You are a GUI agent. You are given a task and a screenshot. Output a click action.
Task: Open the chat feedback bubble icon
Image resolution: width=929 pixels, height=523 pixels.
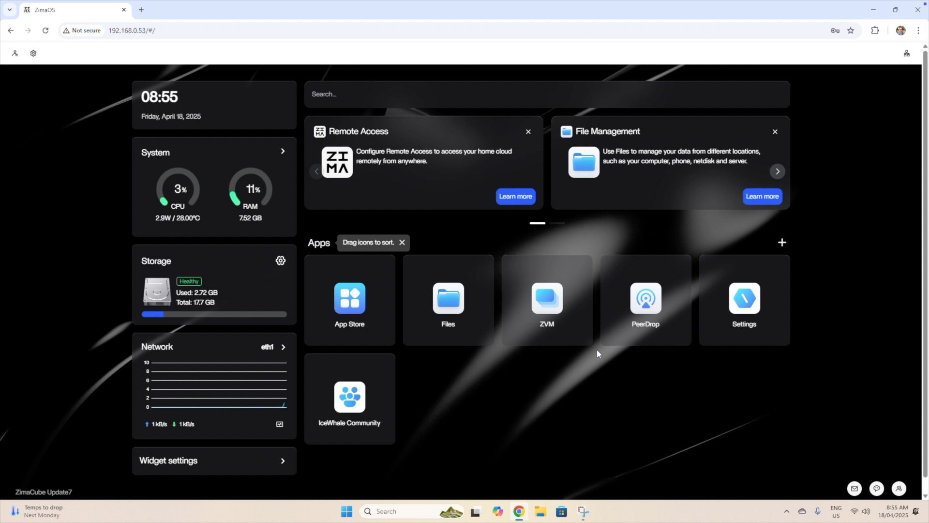pos(876,489)
